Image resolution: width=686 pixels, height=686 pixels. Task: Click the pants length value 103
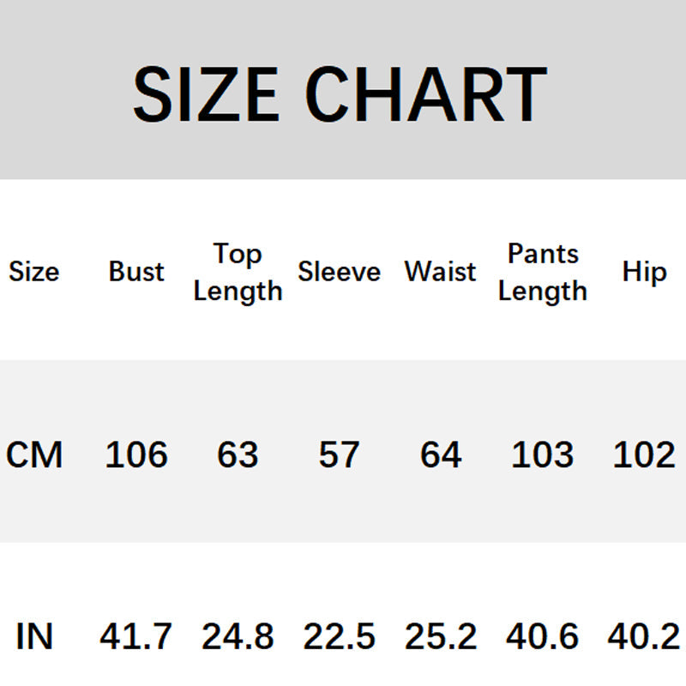click(543, 454)
